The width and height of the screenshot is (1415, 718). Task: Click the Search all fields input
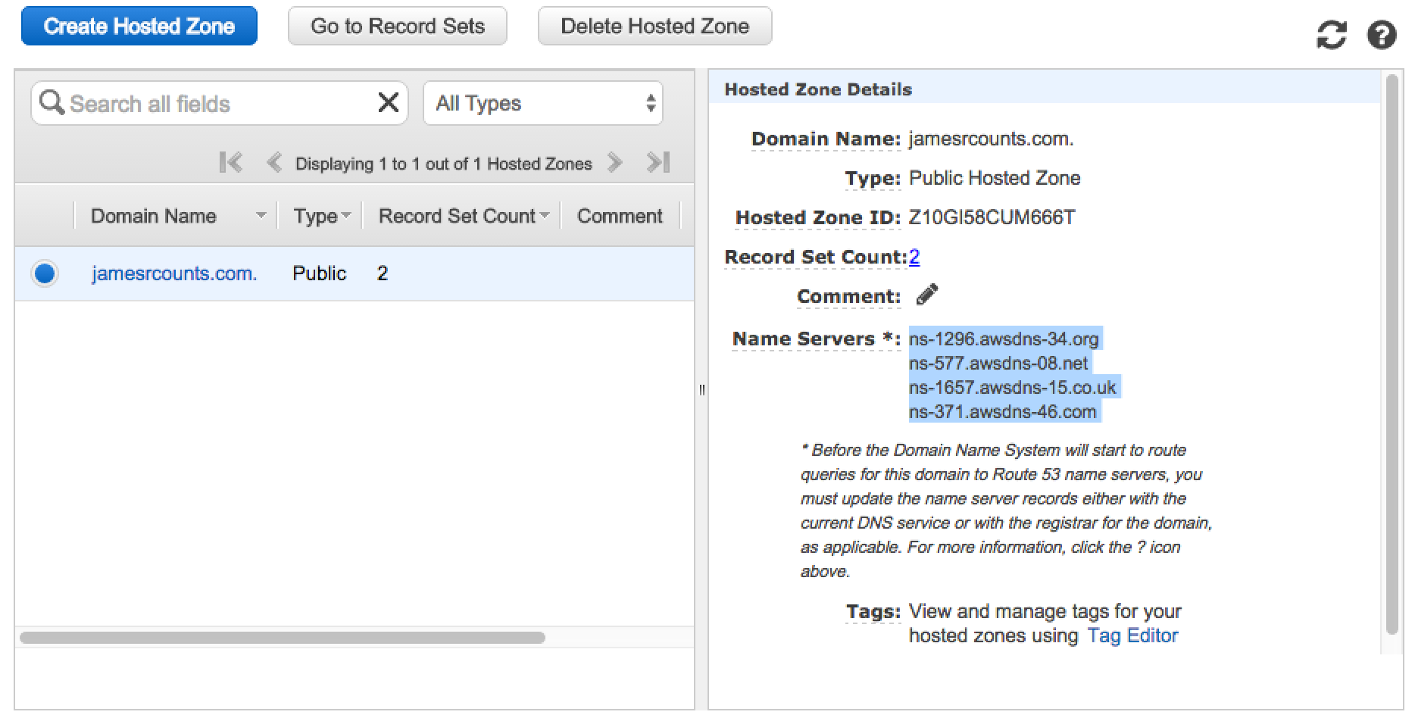[x=220, y=103]
